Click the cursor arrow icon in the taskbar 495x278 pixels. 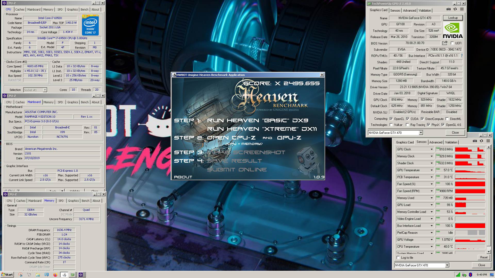coord(29,275)
